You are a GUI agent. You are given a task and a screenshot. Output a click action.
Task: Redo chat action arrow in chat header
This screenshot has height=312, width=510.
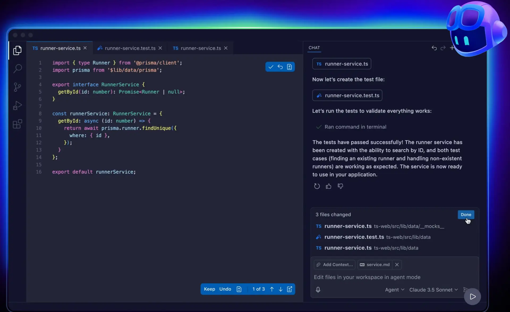coord(443,48)
